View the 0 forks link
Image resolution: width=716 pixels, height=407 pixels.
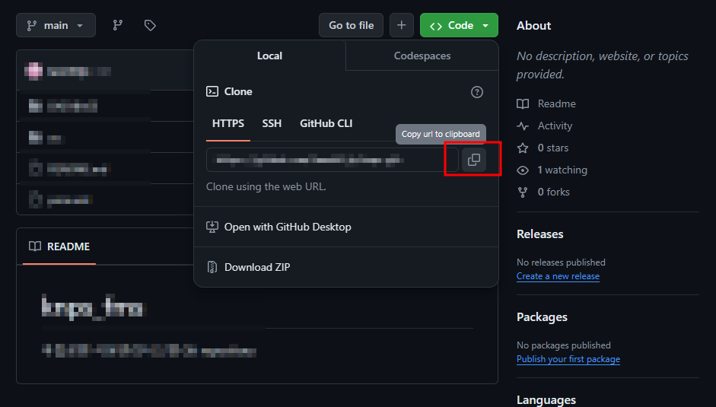[x=553, y=192]
